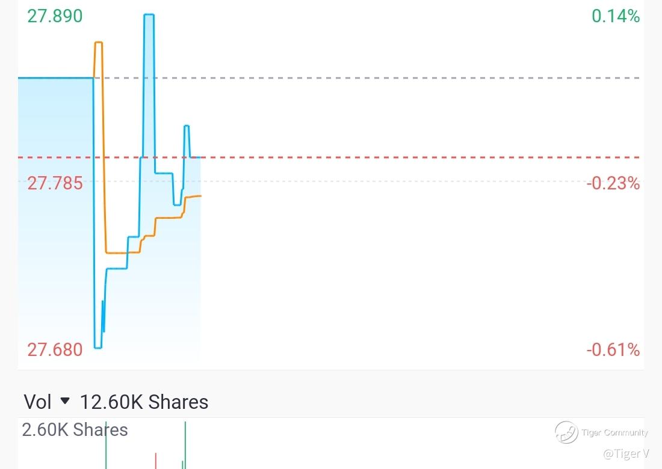Click the -0.23% percentage label

click(x=613, y=183)
